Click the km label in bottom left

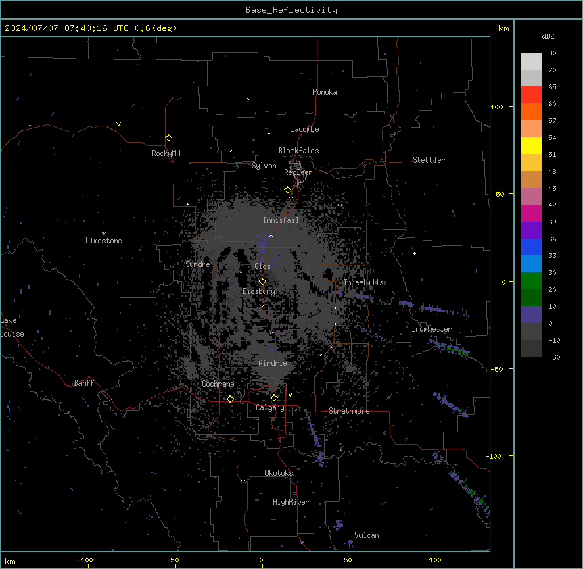(x=10, y=561)
